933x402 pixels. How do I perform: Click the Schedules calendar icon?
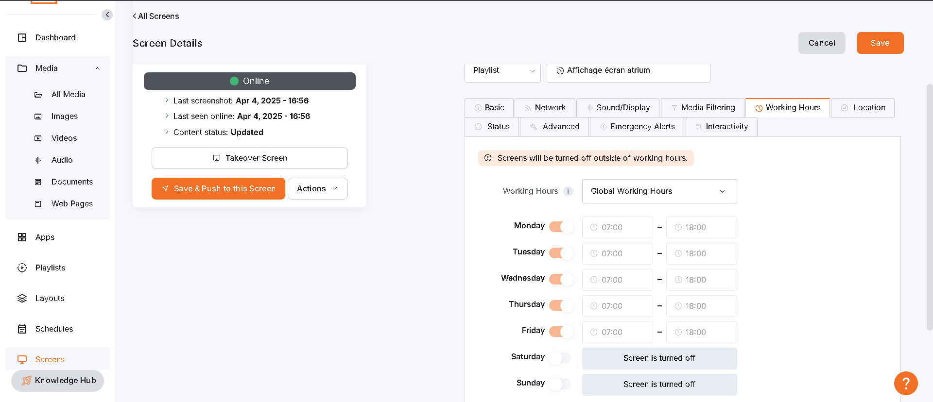pos(22,329)
